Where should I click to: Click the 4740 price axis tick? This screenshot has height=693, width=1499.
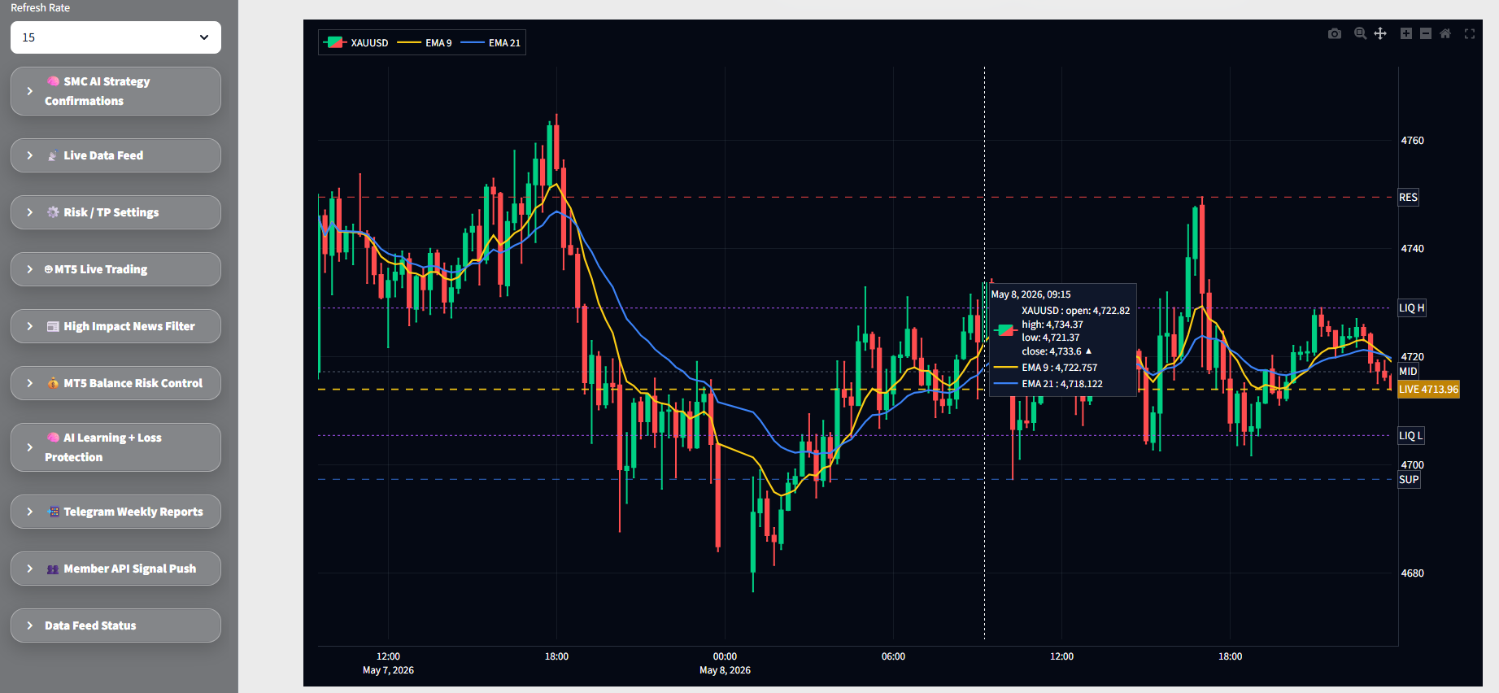click(1412, 249)
